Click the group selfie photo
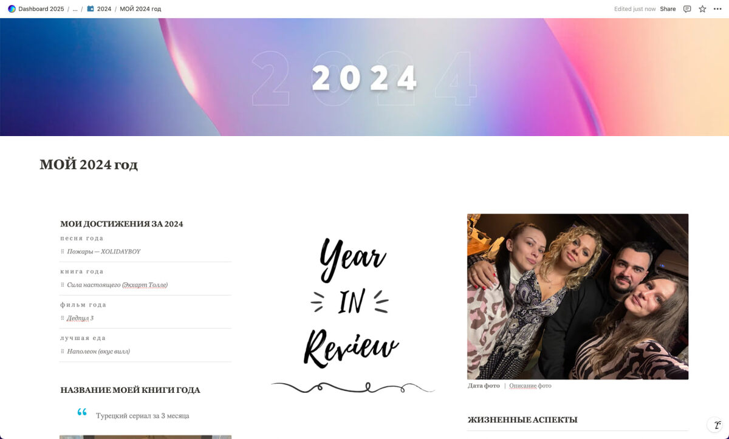 pos(578,296)
